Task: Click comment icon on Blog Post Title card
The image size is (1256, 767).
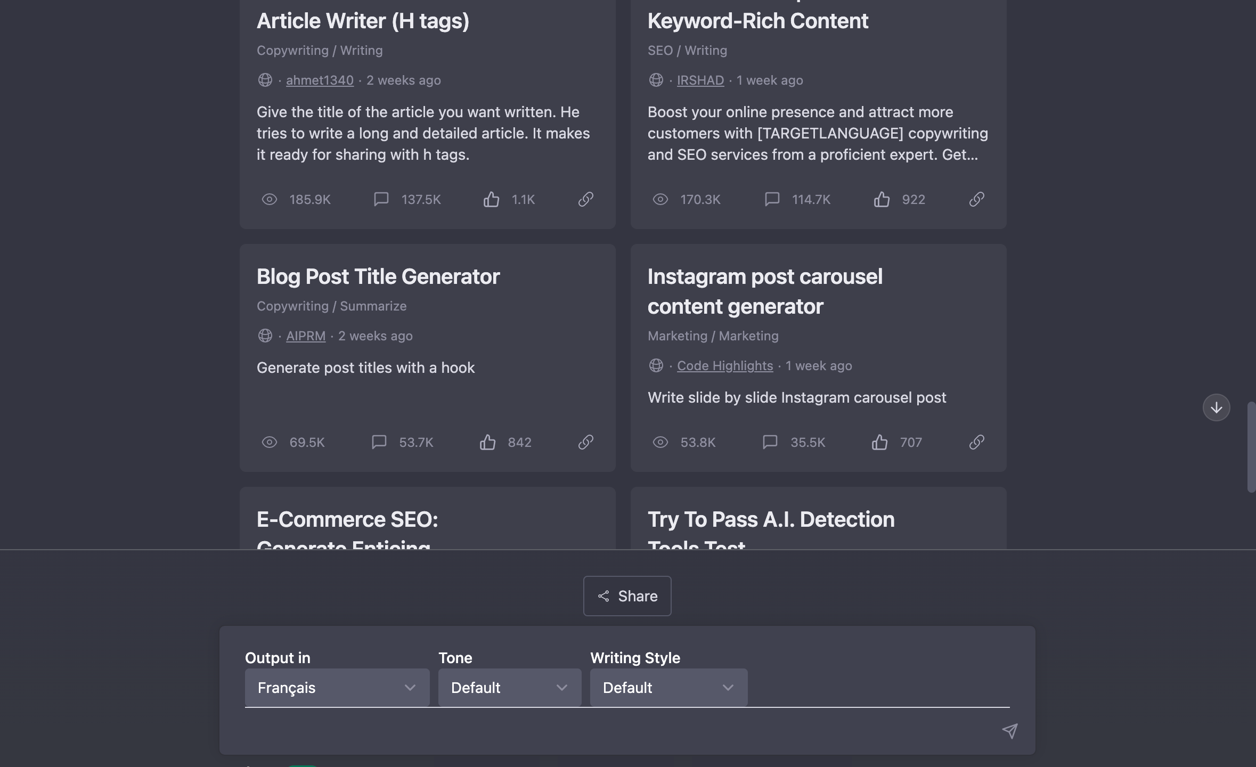Action: pyautogui.click(x=379, y=442)
